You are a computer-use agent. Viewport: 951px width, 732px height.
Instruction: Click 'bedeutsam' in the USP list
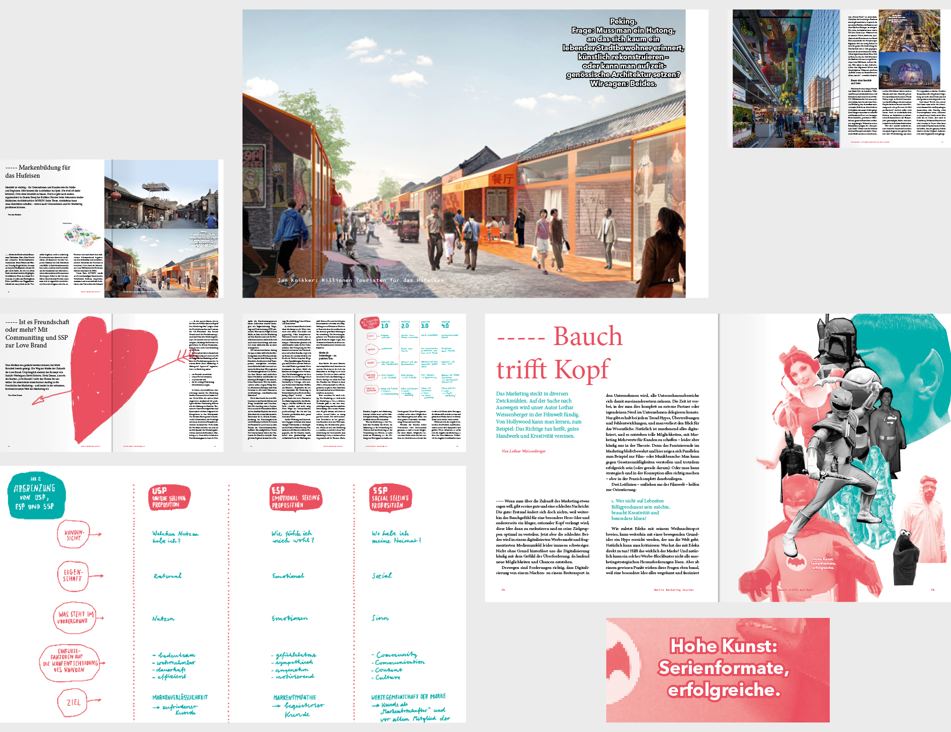[x=176, y=655]
